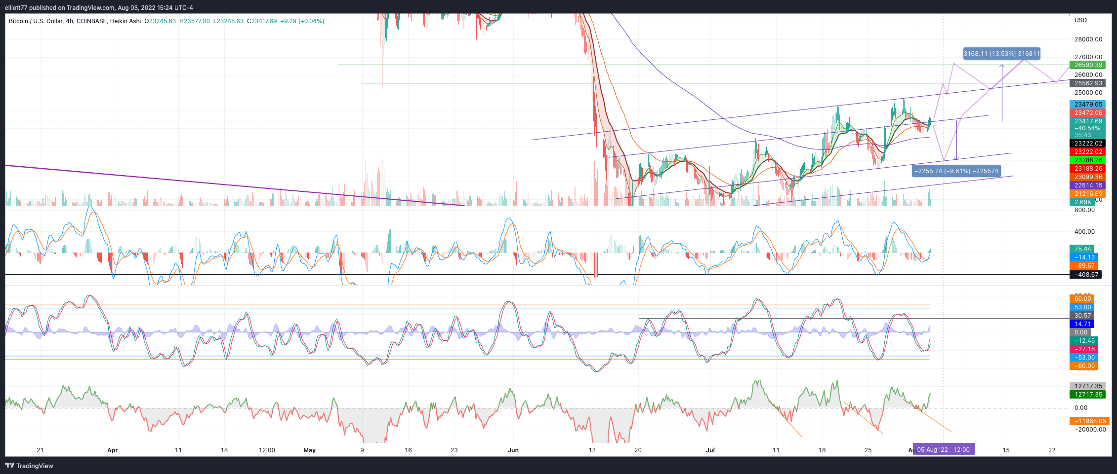Click the close value C23417.69
The image size is (1117, 474).
262,21
